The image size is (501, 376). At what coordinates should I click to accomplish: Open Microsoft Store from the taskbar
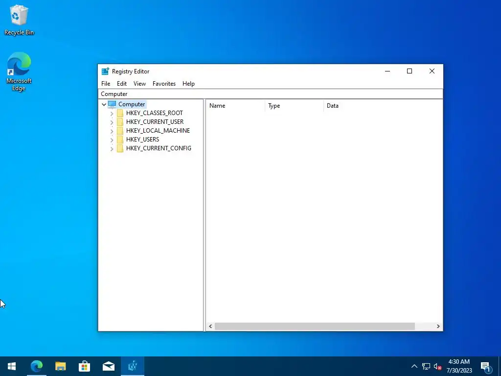click(x=84, y=366)
